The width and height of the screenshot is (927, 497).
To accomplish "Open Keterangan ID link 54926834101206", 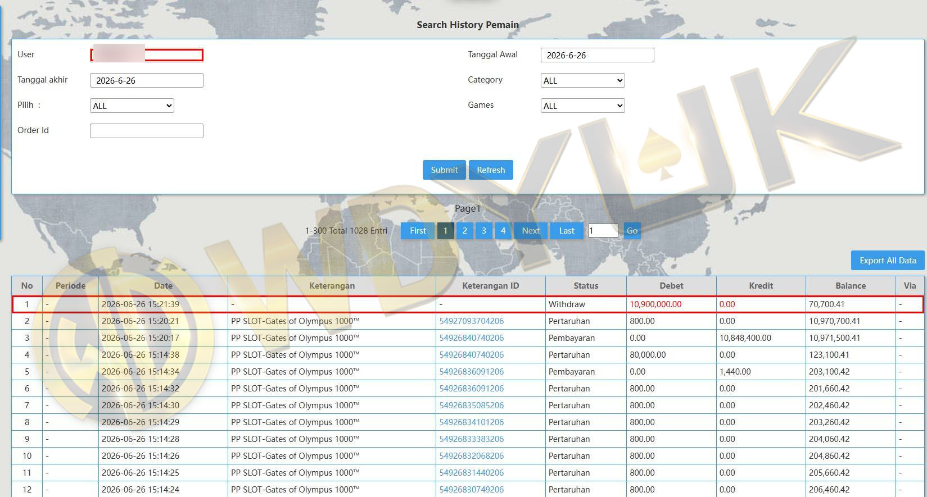I will pos(472,422).
